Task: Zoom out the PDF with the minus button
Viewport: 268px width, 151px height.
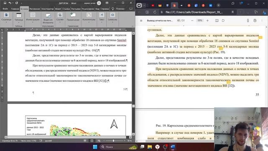Action: (192, 21)
